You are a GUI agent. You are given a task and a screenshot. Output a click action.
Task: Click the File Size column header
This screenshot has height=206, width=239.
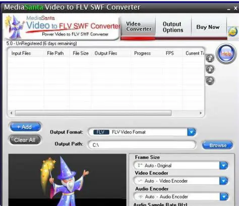81,53
